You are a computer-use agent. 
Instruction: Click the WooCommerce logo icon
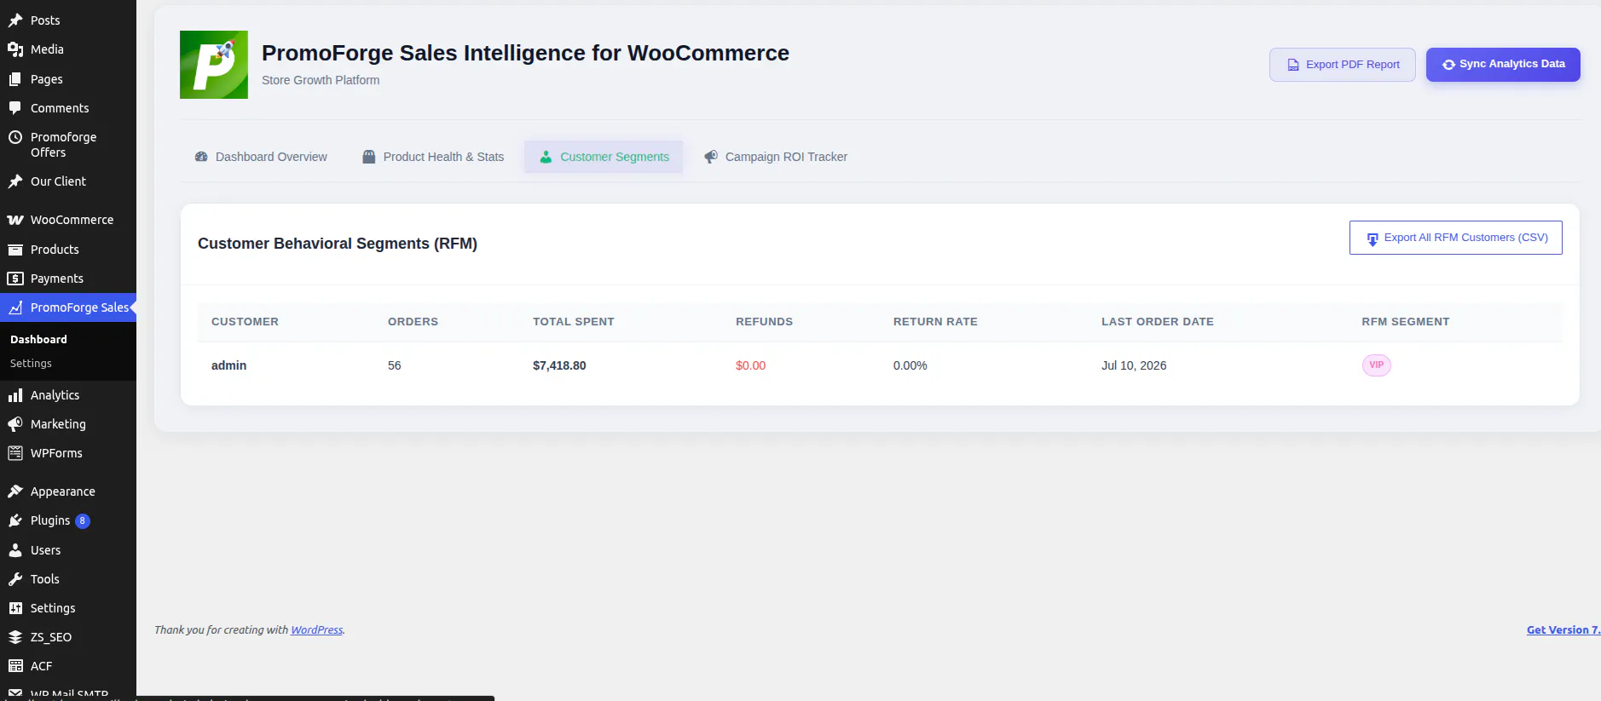coord(15,220)
